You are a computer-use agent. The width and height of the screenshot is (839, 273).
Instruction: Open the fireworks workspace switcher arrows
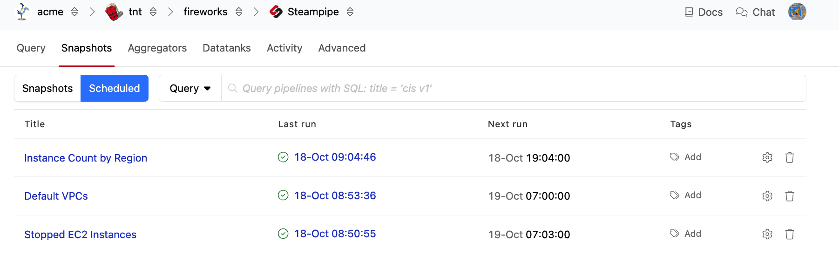click(x=239, y=12)
